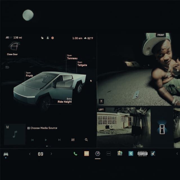Viewport: 180px width, 180px height.
Task: Open the Frunk
Action: tap(29, 74)
